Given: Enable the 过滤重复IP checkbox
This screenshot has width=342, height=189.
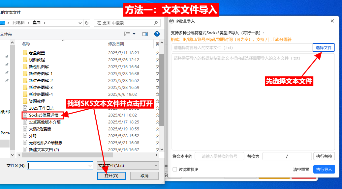Looking at the screenshot, I should tap(175, 169).
